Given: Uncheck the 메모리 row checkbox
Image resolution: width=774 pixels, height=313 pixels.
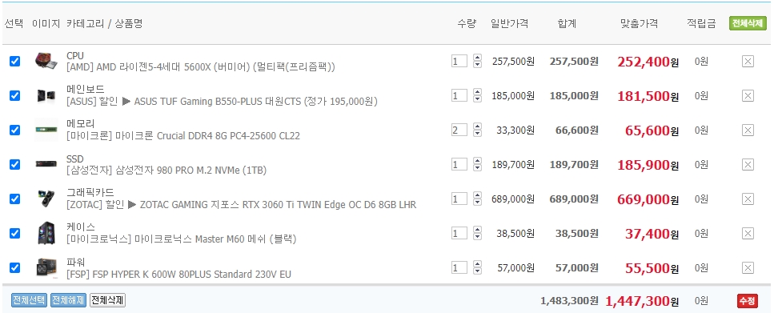Looking at the screenshot, I should coord(15,130).
